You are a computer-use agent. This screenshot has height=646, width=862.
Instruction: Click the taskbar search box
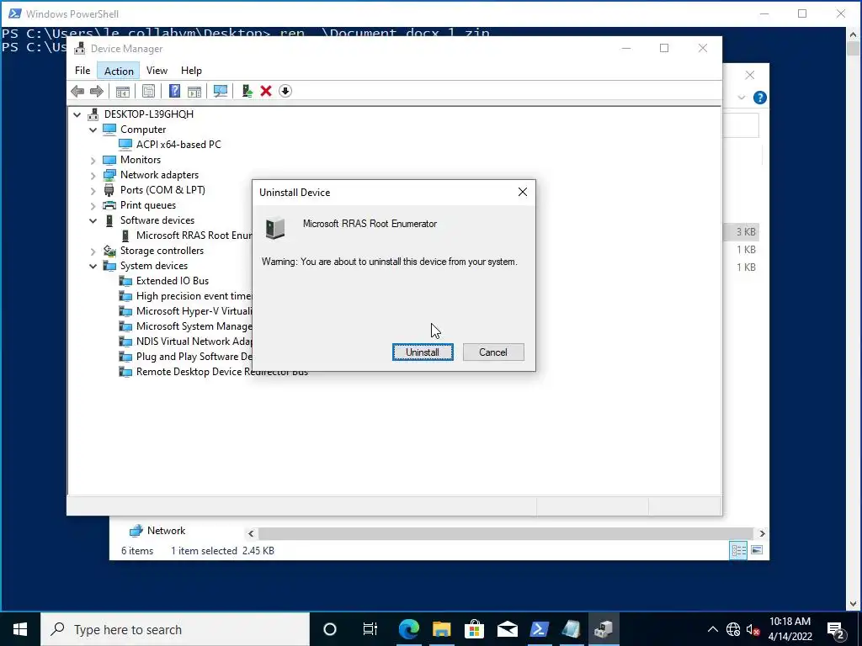coord(175,629)
